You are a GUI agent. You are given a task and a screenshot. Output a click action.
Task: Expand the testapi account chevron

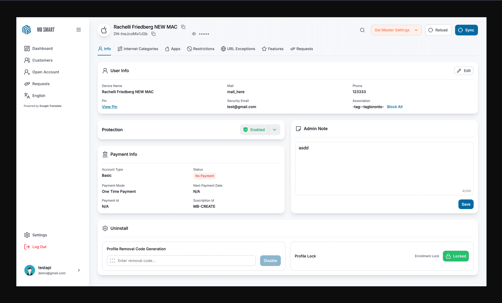click(x=79, y=270)
